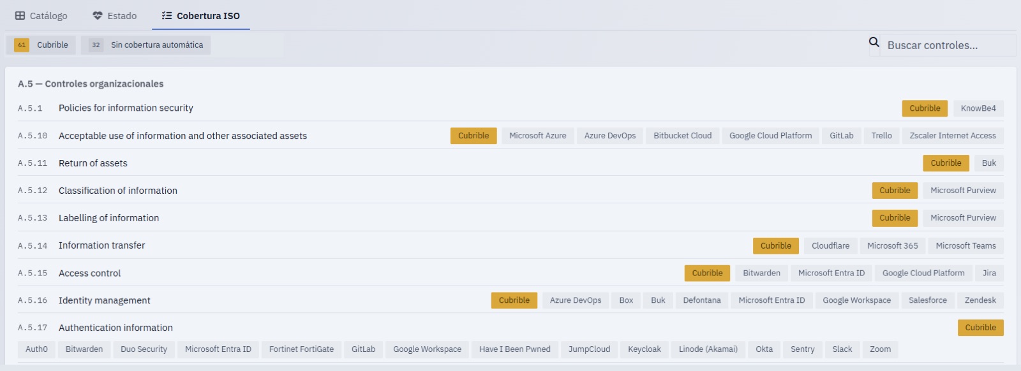The image size is (1021, 371).
Task: Click the Slack tag
Action: pos(842,349)
